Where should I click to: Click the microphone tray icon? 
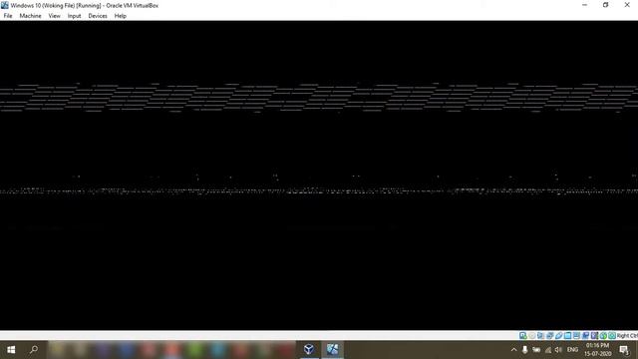[x=525, y=350]
